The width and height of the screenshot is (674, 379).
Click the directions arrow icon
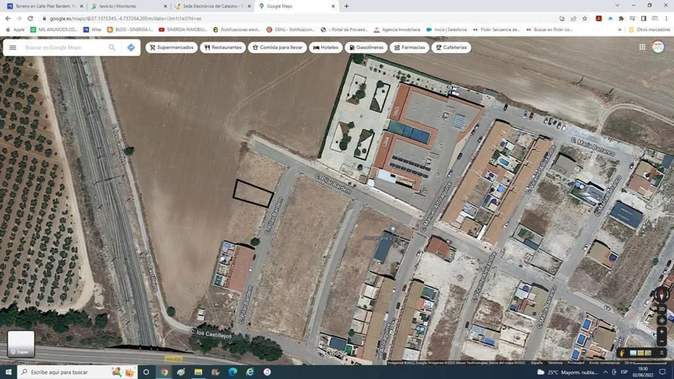[x=131, y=47]
